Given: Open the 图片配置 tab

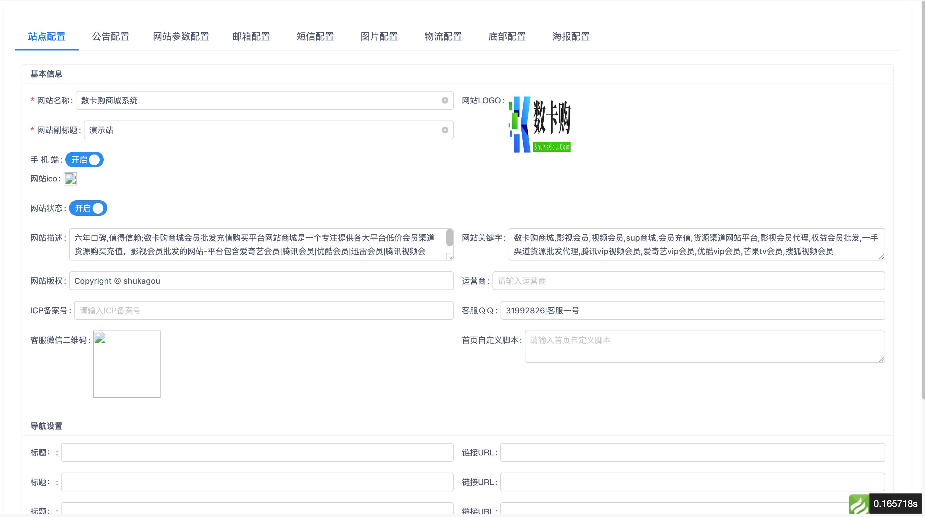Looking at the screenshot, I should (x=379, y=37).
